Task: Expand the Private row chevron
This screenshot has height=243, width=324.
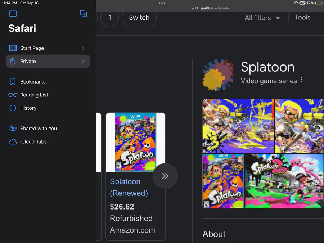Action: (83, 61)
